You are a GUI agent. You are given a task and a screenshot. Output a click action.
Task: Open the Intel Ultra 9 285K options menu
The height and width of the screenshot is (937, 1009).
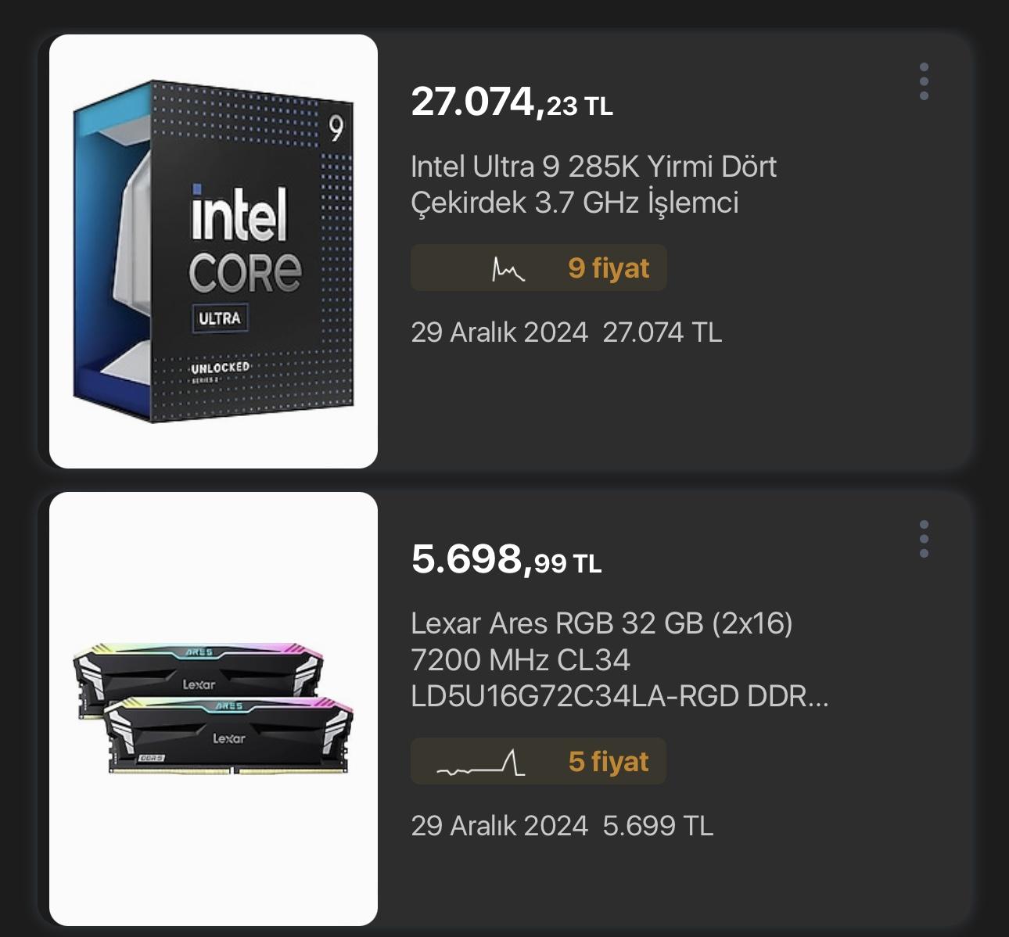(924, 81)
